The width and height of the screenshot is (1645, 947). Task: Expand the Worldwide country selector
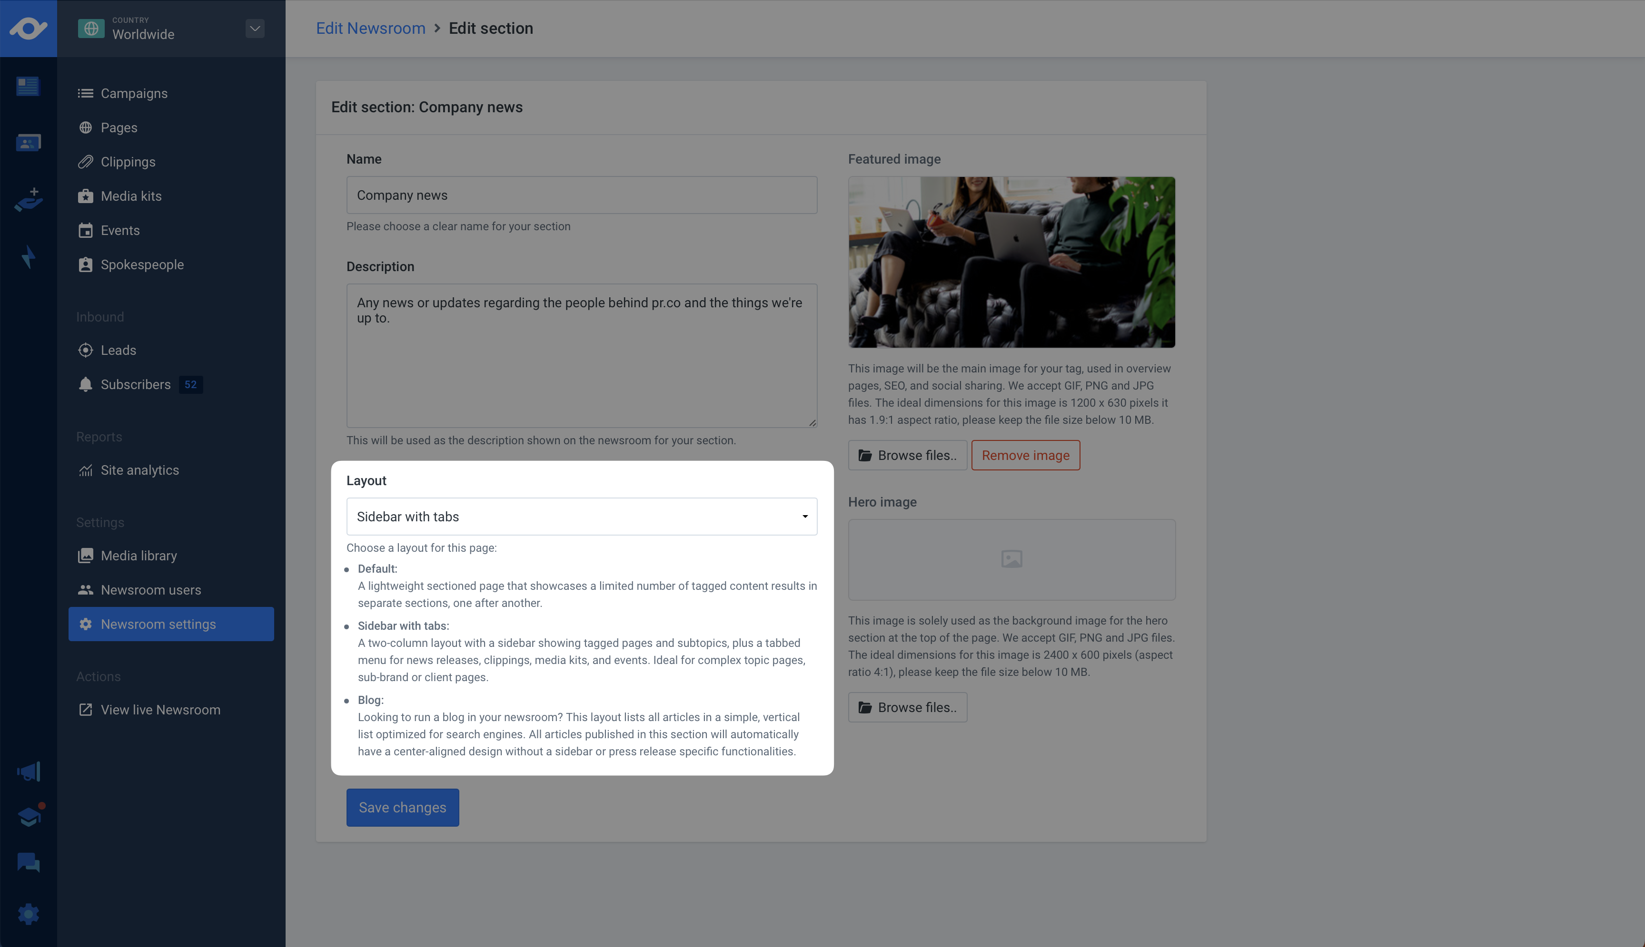click(x=255, y=29)
